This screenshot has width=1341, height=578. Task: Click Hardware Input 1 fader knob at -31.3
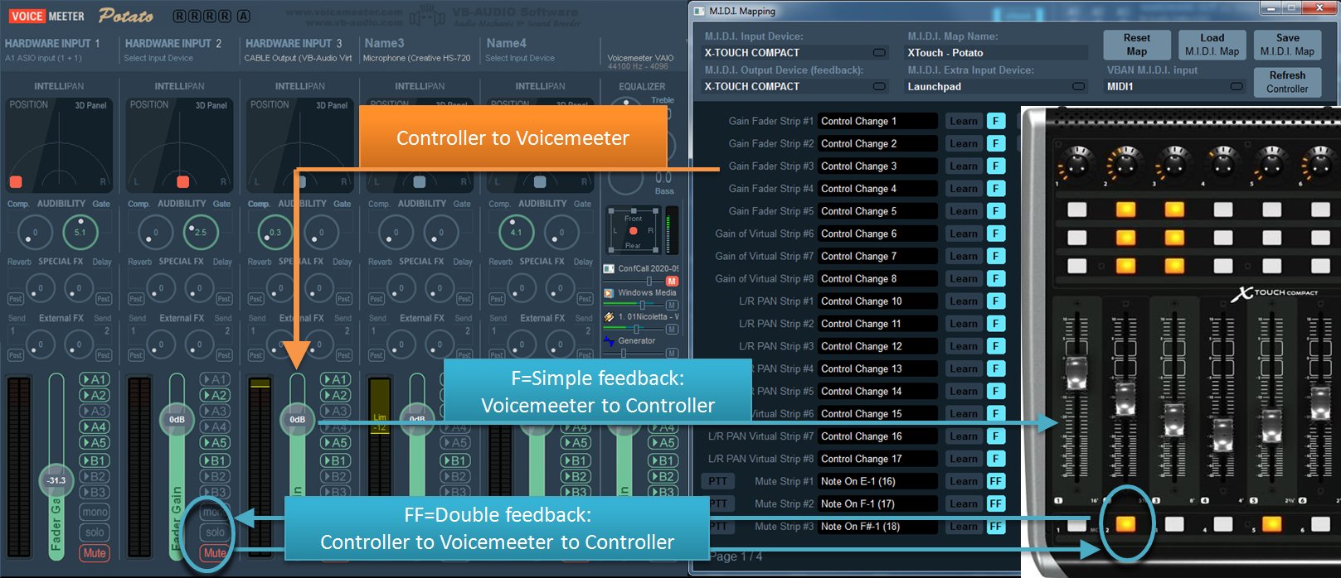click(56, 480)
